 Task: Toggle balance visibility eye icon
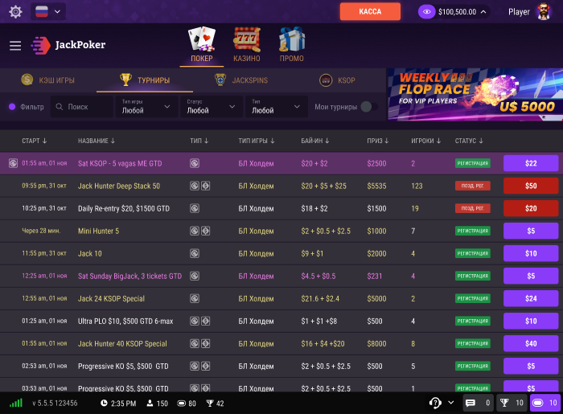coord(426,12)
